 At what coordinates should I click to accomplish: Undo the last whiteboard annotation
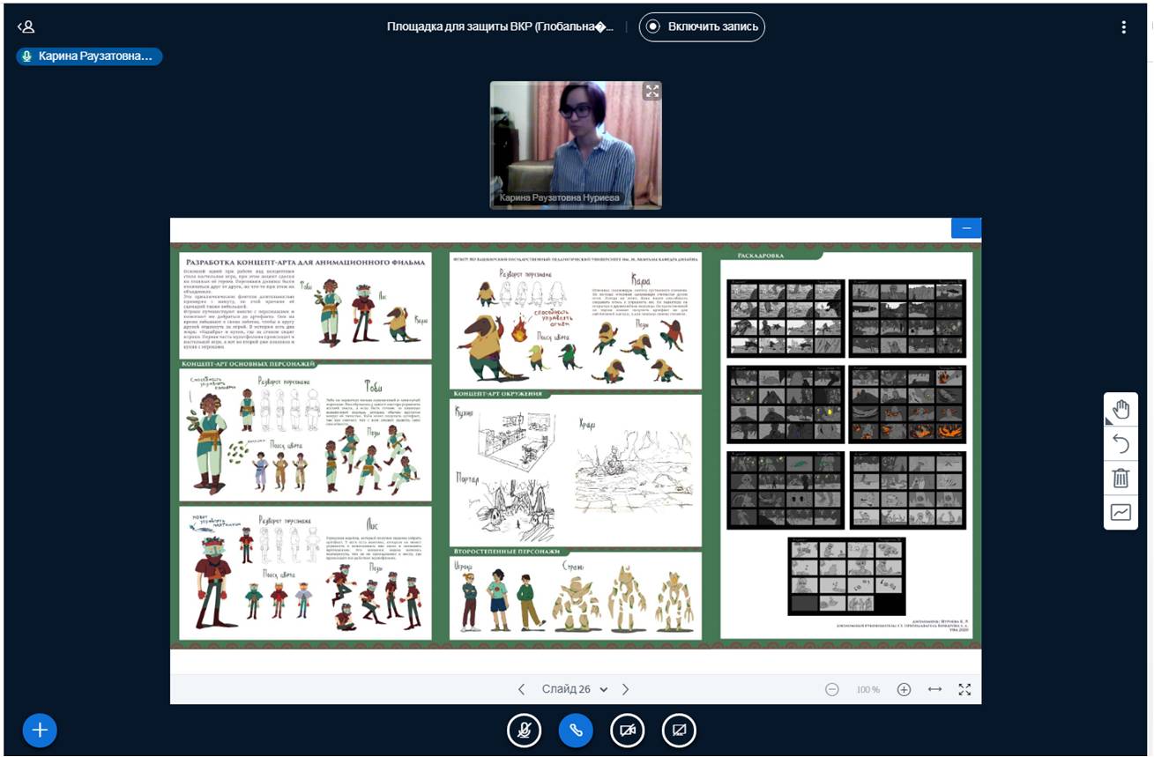1120,443
